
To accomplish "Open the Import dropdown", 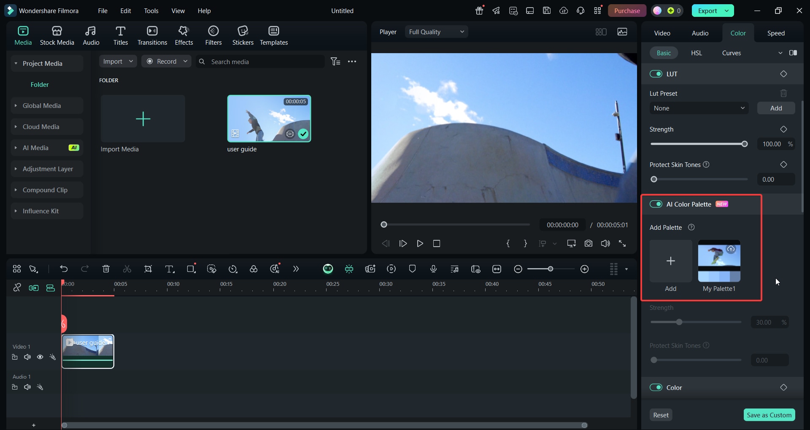I will point(118,61).
